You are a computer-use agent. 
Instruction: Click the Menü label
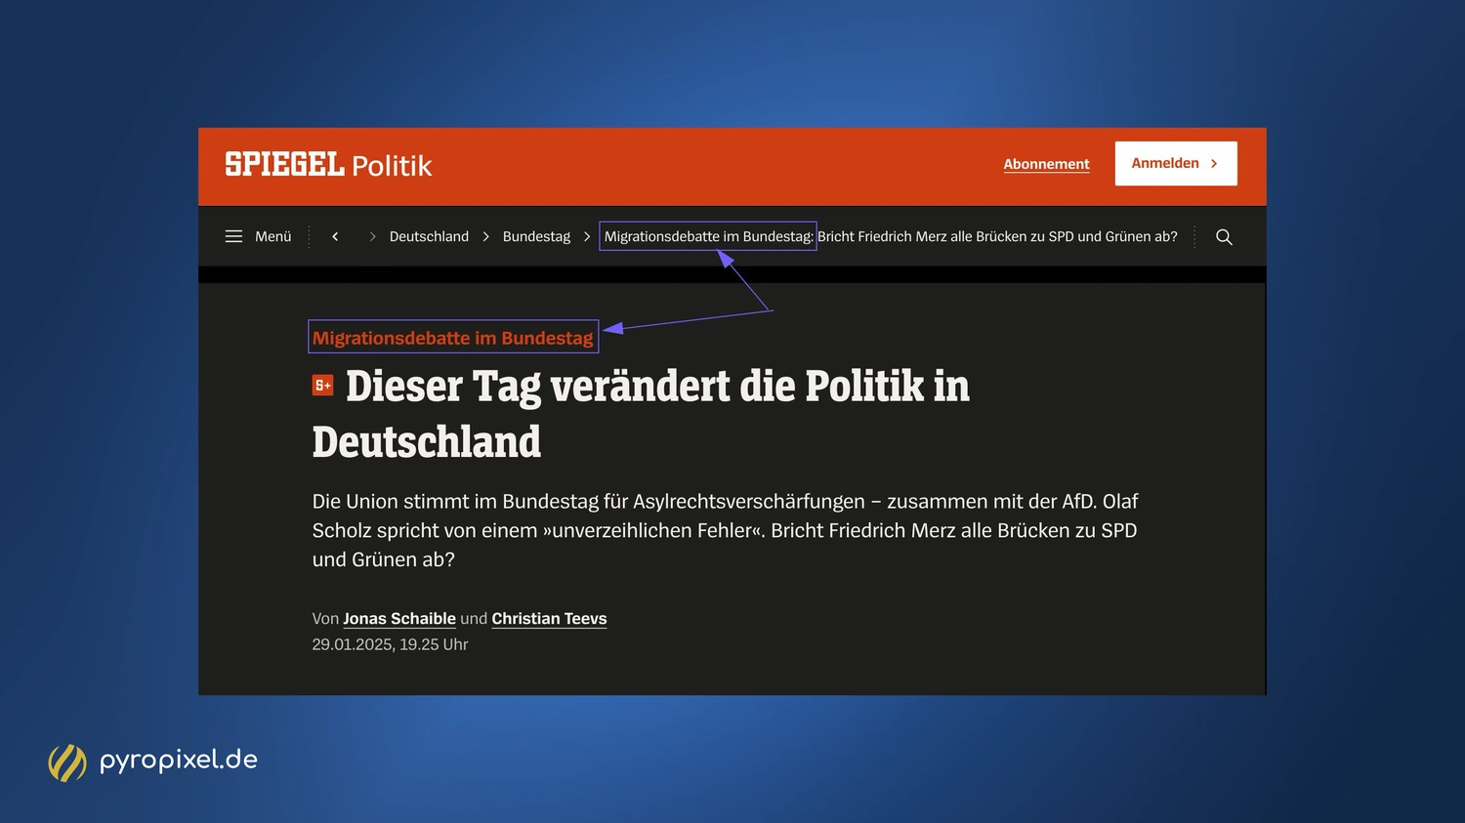(273, 236)
